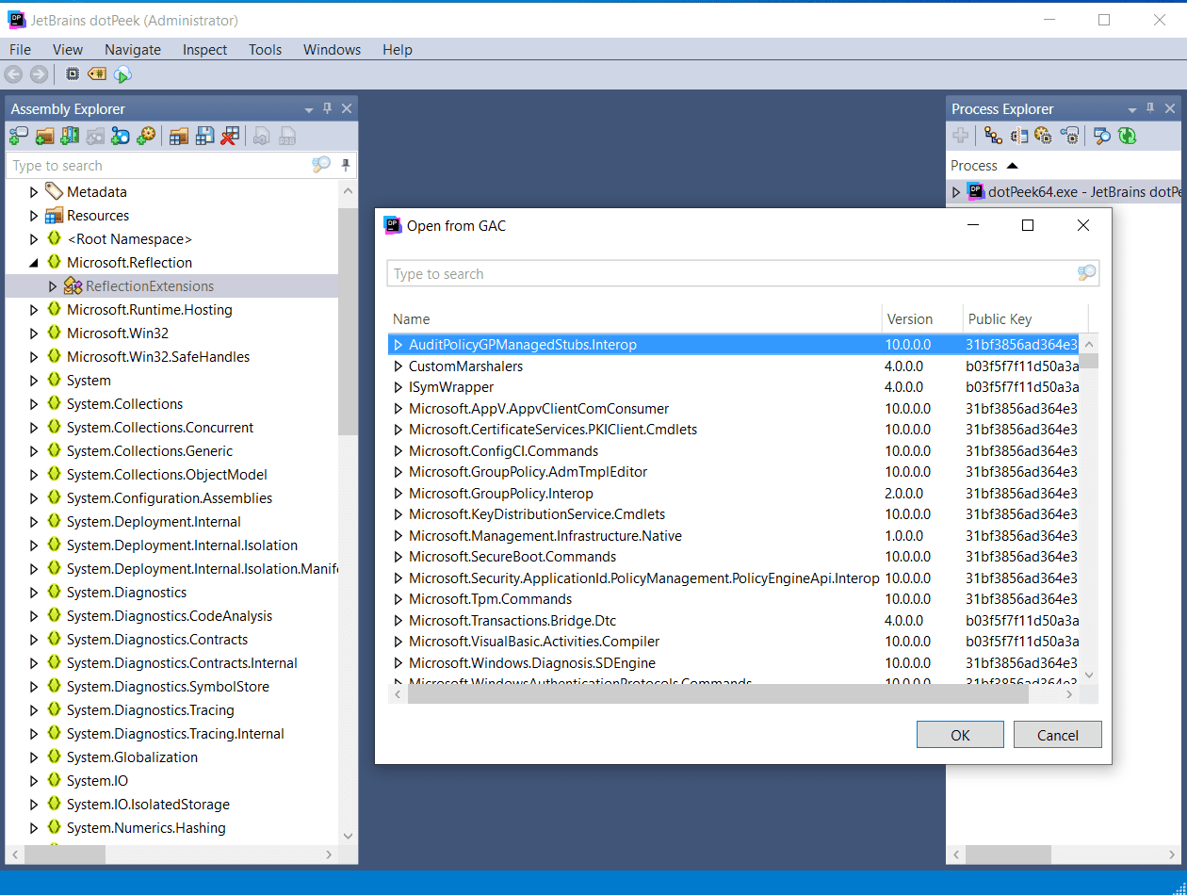Click the cloud with green play icon
The height and width of the screenshot is (895, 1187).
tap(122, 74)
